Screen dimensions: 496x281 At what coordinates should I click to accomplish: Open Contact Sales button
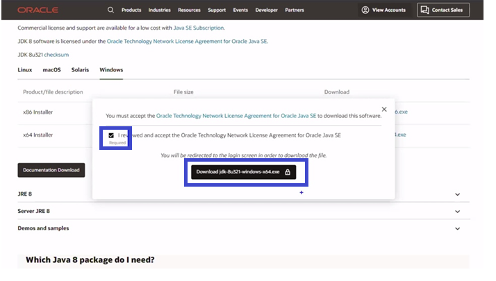coord(443,10)
